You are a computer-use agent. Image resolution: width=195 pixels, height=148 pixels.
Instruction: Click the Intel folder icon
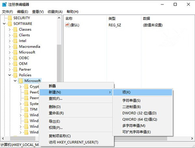[x=15, y=41]
